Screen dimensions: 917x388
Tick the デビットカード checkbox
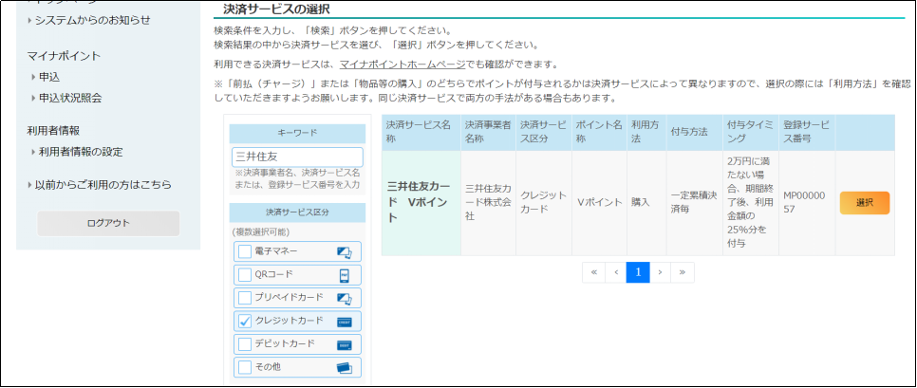(245, 343)
